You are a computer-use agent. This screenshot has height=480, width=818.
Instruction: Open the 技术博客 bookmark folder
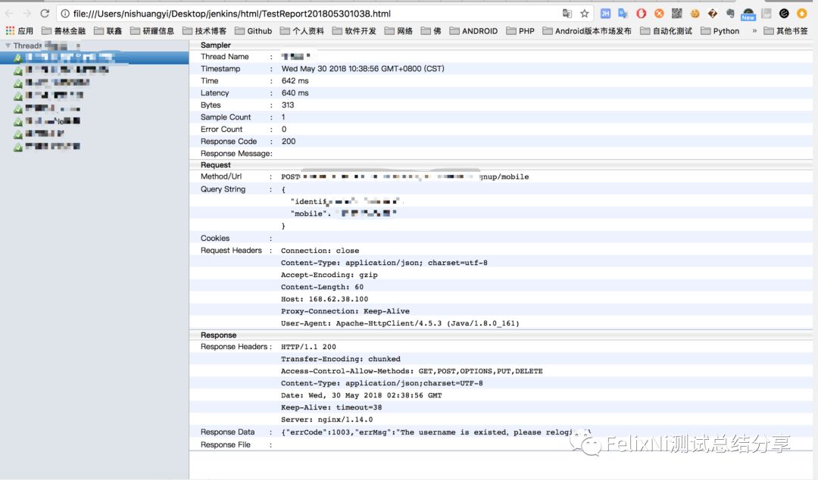(204, 31)
